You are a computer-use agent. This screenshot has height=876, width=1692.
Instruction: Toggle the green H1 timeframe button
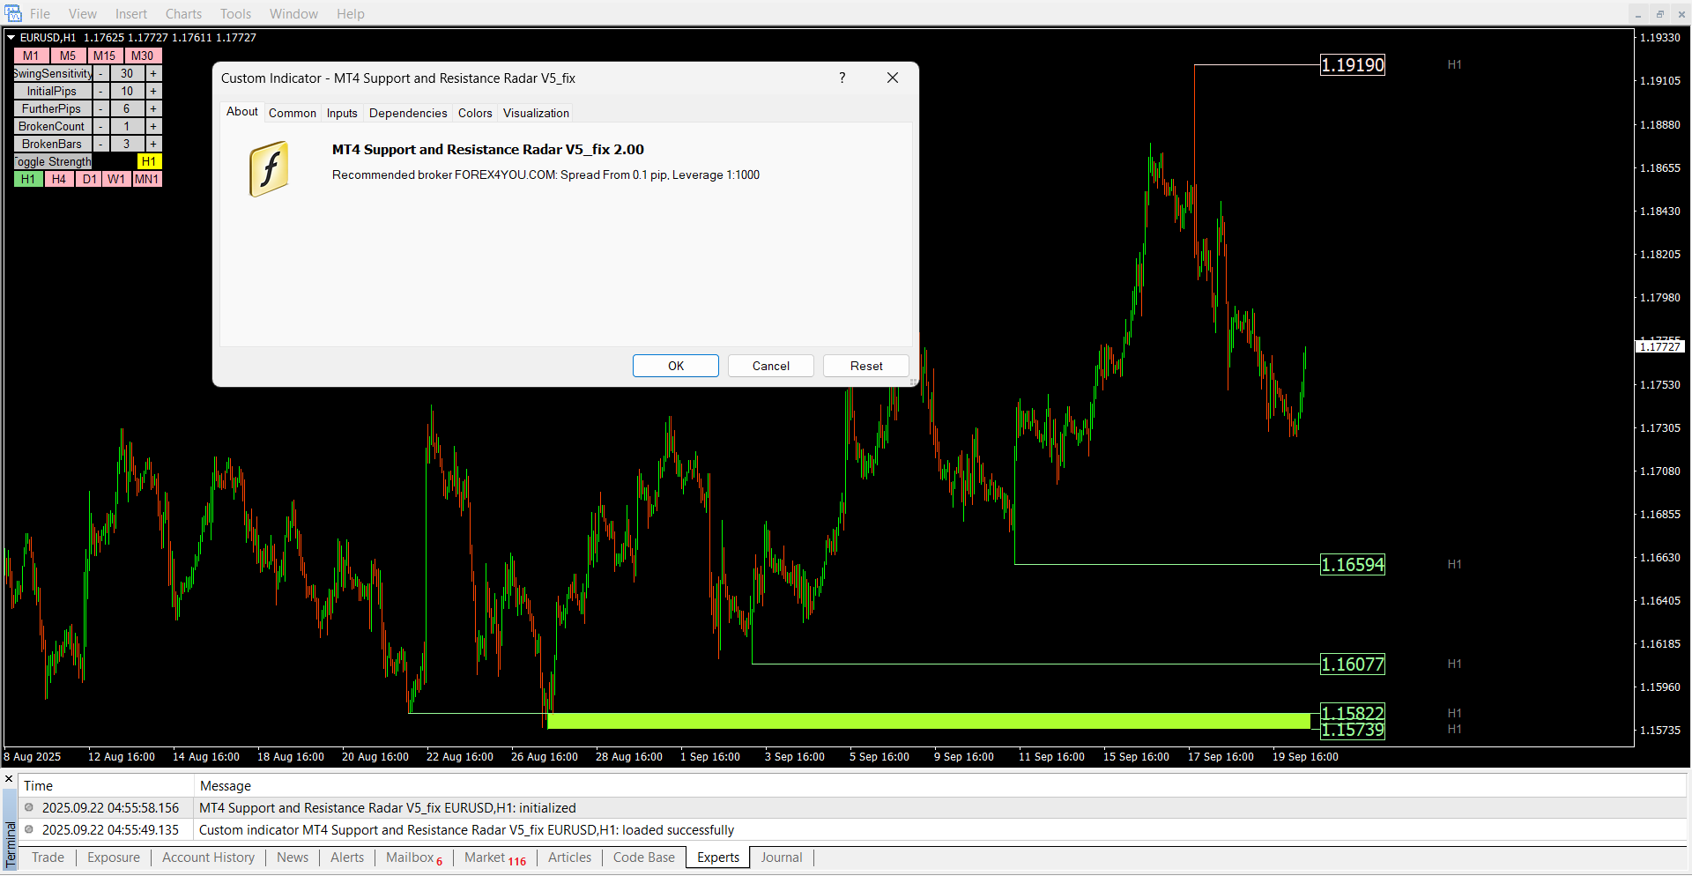click(x=28, y=180)
